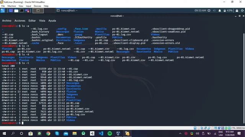Image resolution: width=245 pixels, height=137 pixels.
Task: Open the Editar menu in terminal
Action: click(x=32, y=21)
